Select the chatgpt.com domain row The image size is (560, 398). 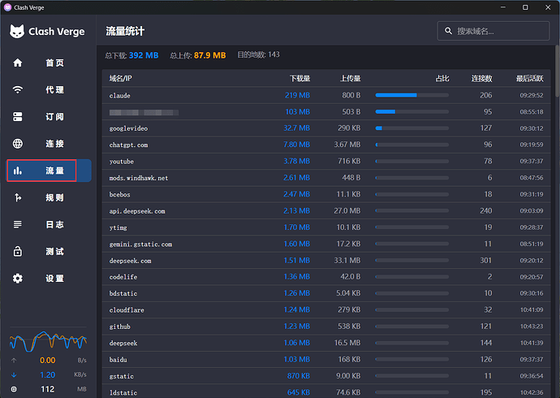pos(326,145)
